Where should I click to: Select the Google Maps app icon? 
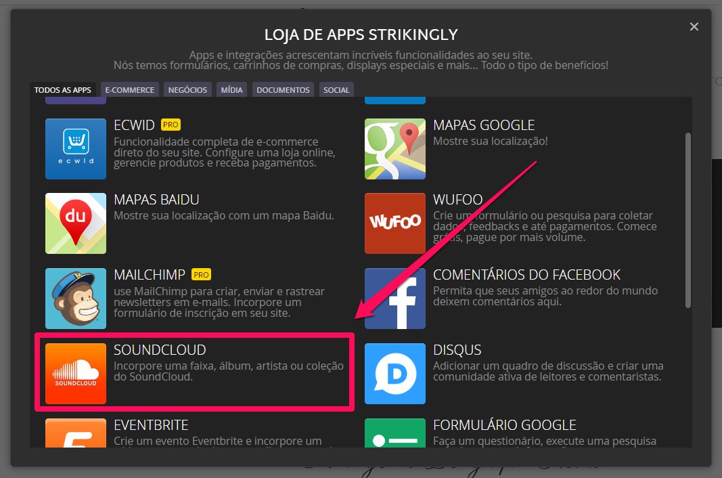pos(395,149)
